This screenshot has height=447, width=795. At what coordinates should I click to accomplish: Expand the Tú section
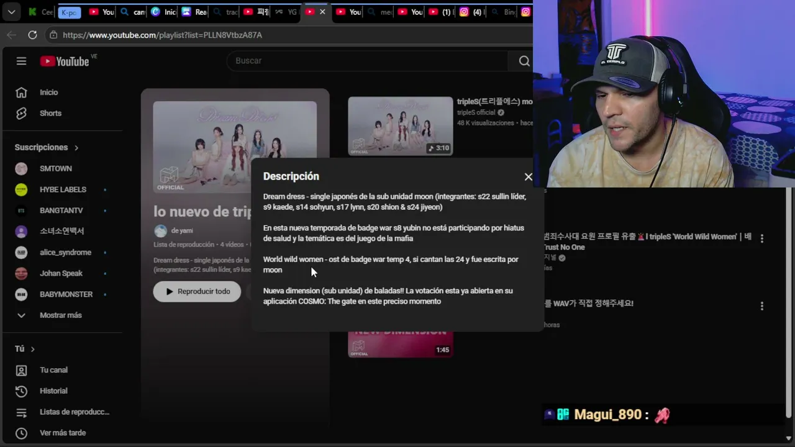(x=25, y=349)
